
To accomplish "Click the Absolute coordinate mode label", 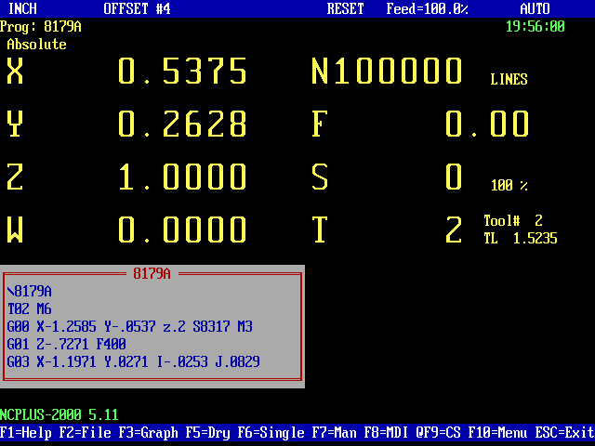I will [x=37, y=44].
